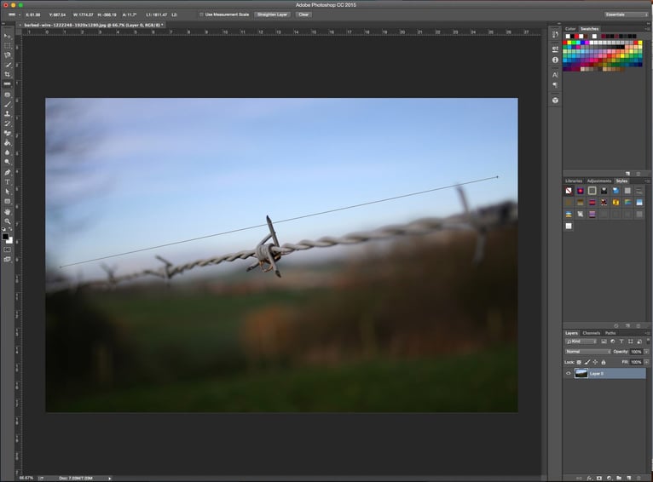The image size is (653, 482).
Task: Select the Dodge tool
Action: pyautogui.click(x=7, y=162)
